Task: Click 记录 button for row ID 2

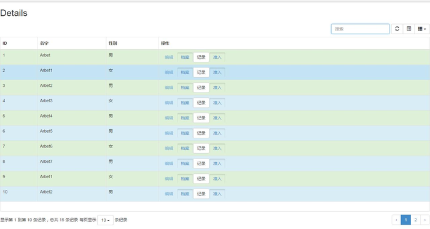Action: click(x=201, y=72)
